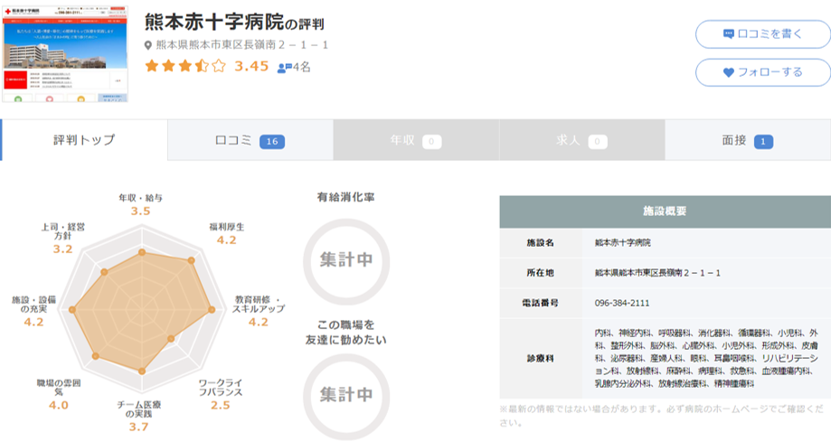The width and height of the screenshot is (831, 442).
Task: Click the 施設概要 table header
Action: point(665,211)
